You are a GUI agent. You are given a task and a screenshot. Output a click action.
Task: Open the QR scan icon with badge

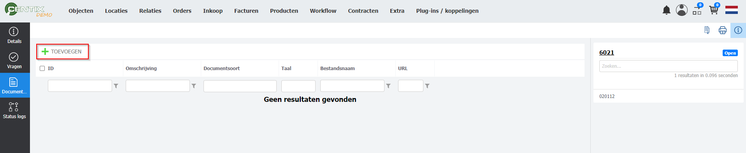[x=697, y=10]
